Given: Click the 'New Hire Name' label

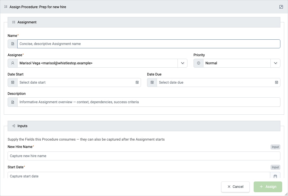Looking at the screenshot, I should click(x=20, y=147).
